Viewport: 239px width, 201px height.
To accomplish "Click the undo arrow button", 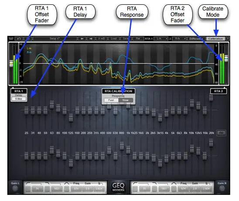I will coord(19,38).
